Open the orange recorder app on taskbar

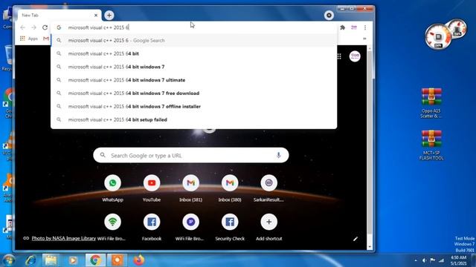point(118,260)
